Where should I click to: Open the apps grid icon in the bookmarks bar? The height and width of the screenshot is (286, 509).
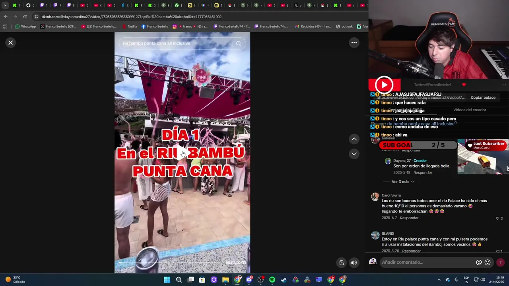tap(5, 27)
